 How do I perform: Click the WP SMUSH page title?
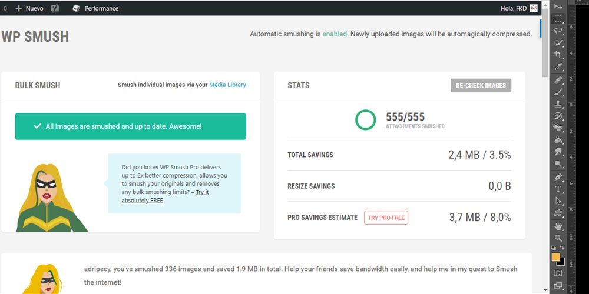pos(35,36)
